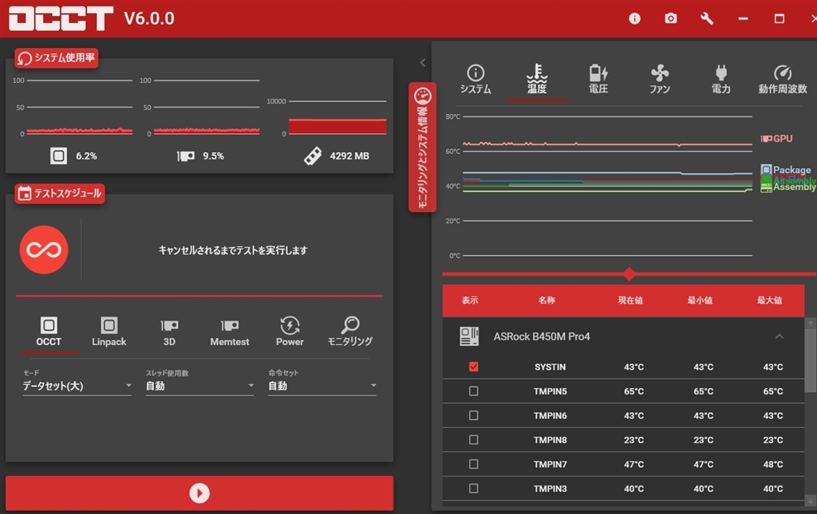Click the 表示 column header
817x514 pixels.
pos(470,300)
